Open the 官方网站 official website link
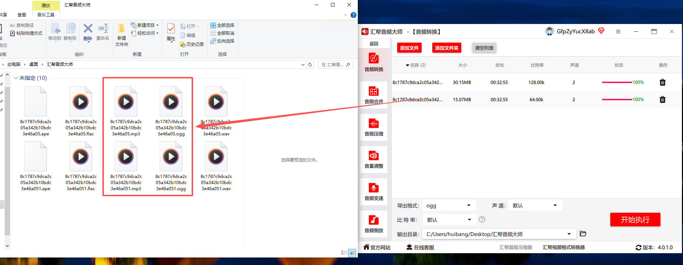The width and height of the screenshot is (683, 265). tap(377, 247)
